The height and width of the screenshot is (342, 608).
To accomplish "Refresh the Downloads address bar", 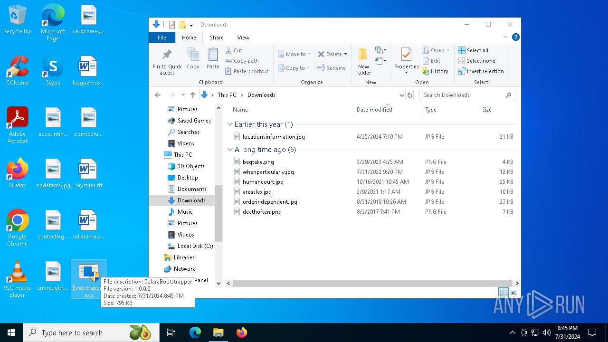I will (x=410, y=95).
